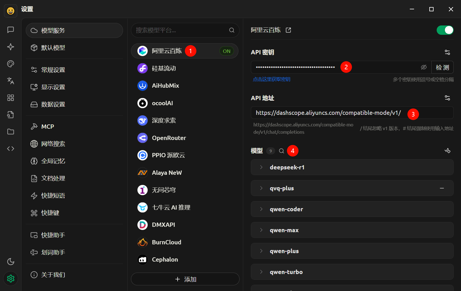Expand the qvq-plus model group

[352, 188]
